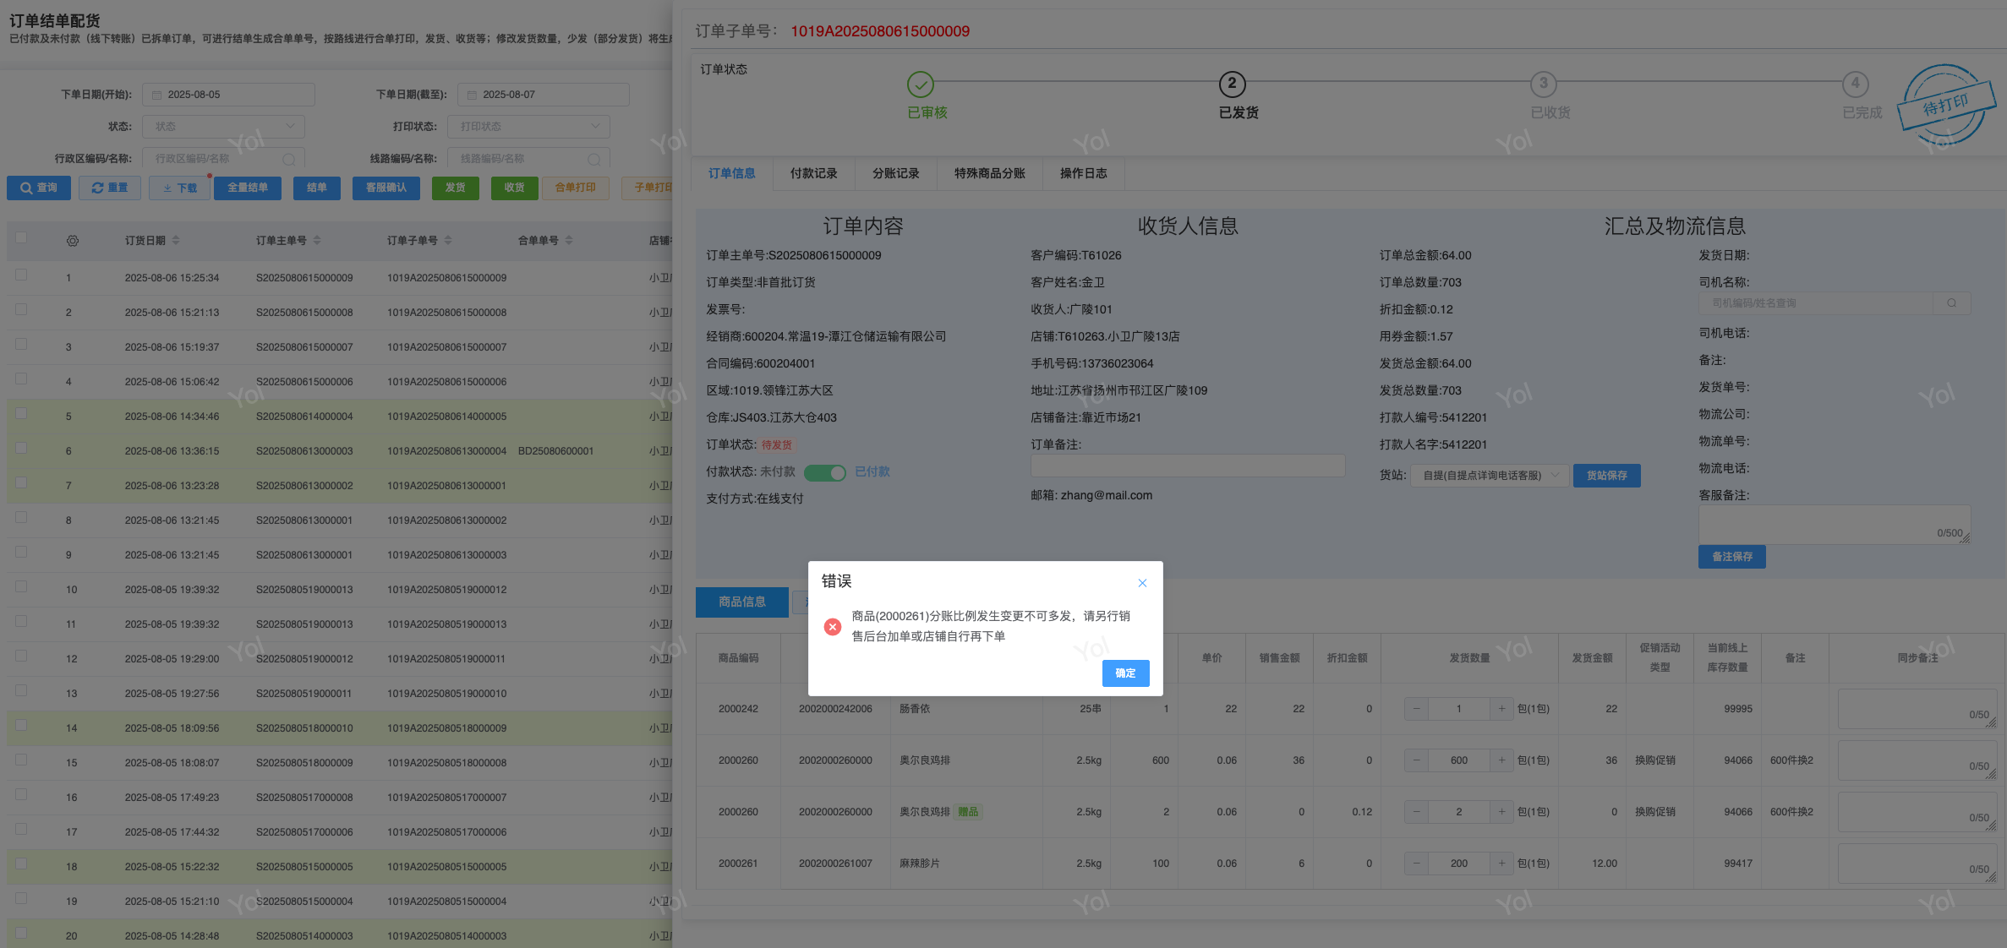Click the 货站保存 button
The width and height of the screenshot is (2007, 948).
[x=1605, y=476]
